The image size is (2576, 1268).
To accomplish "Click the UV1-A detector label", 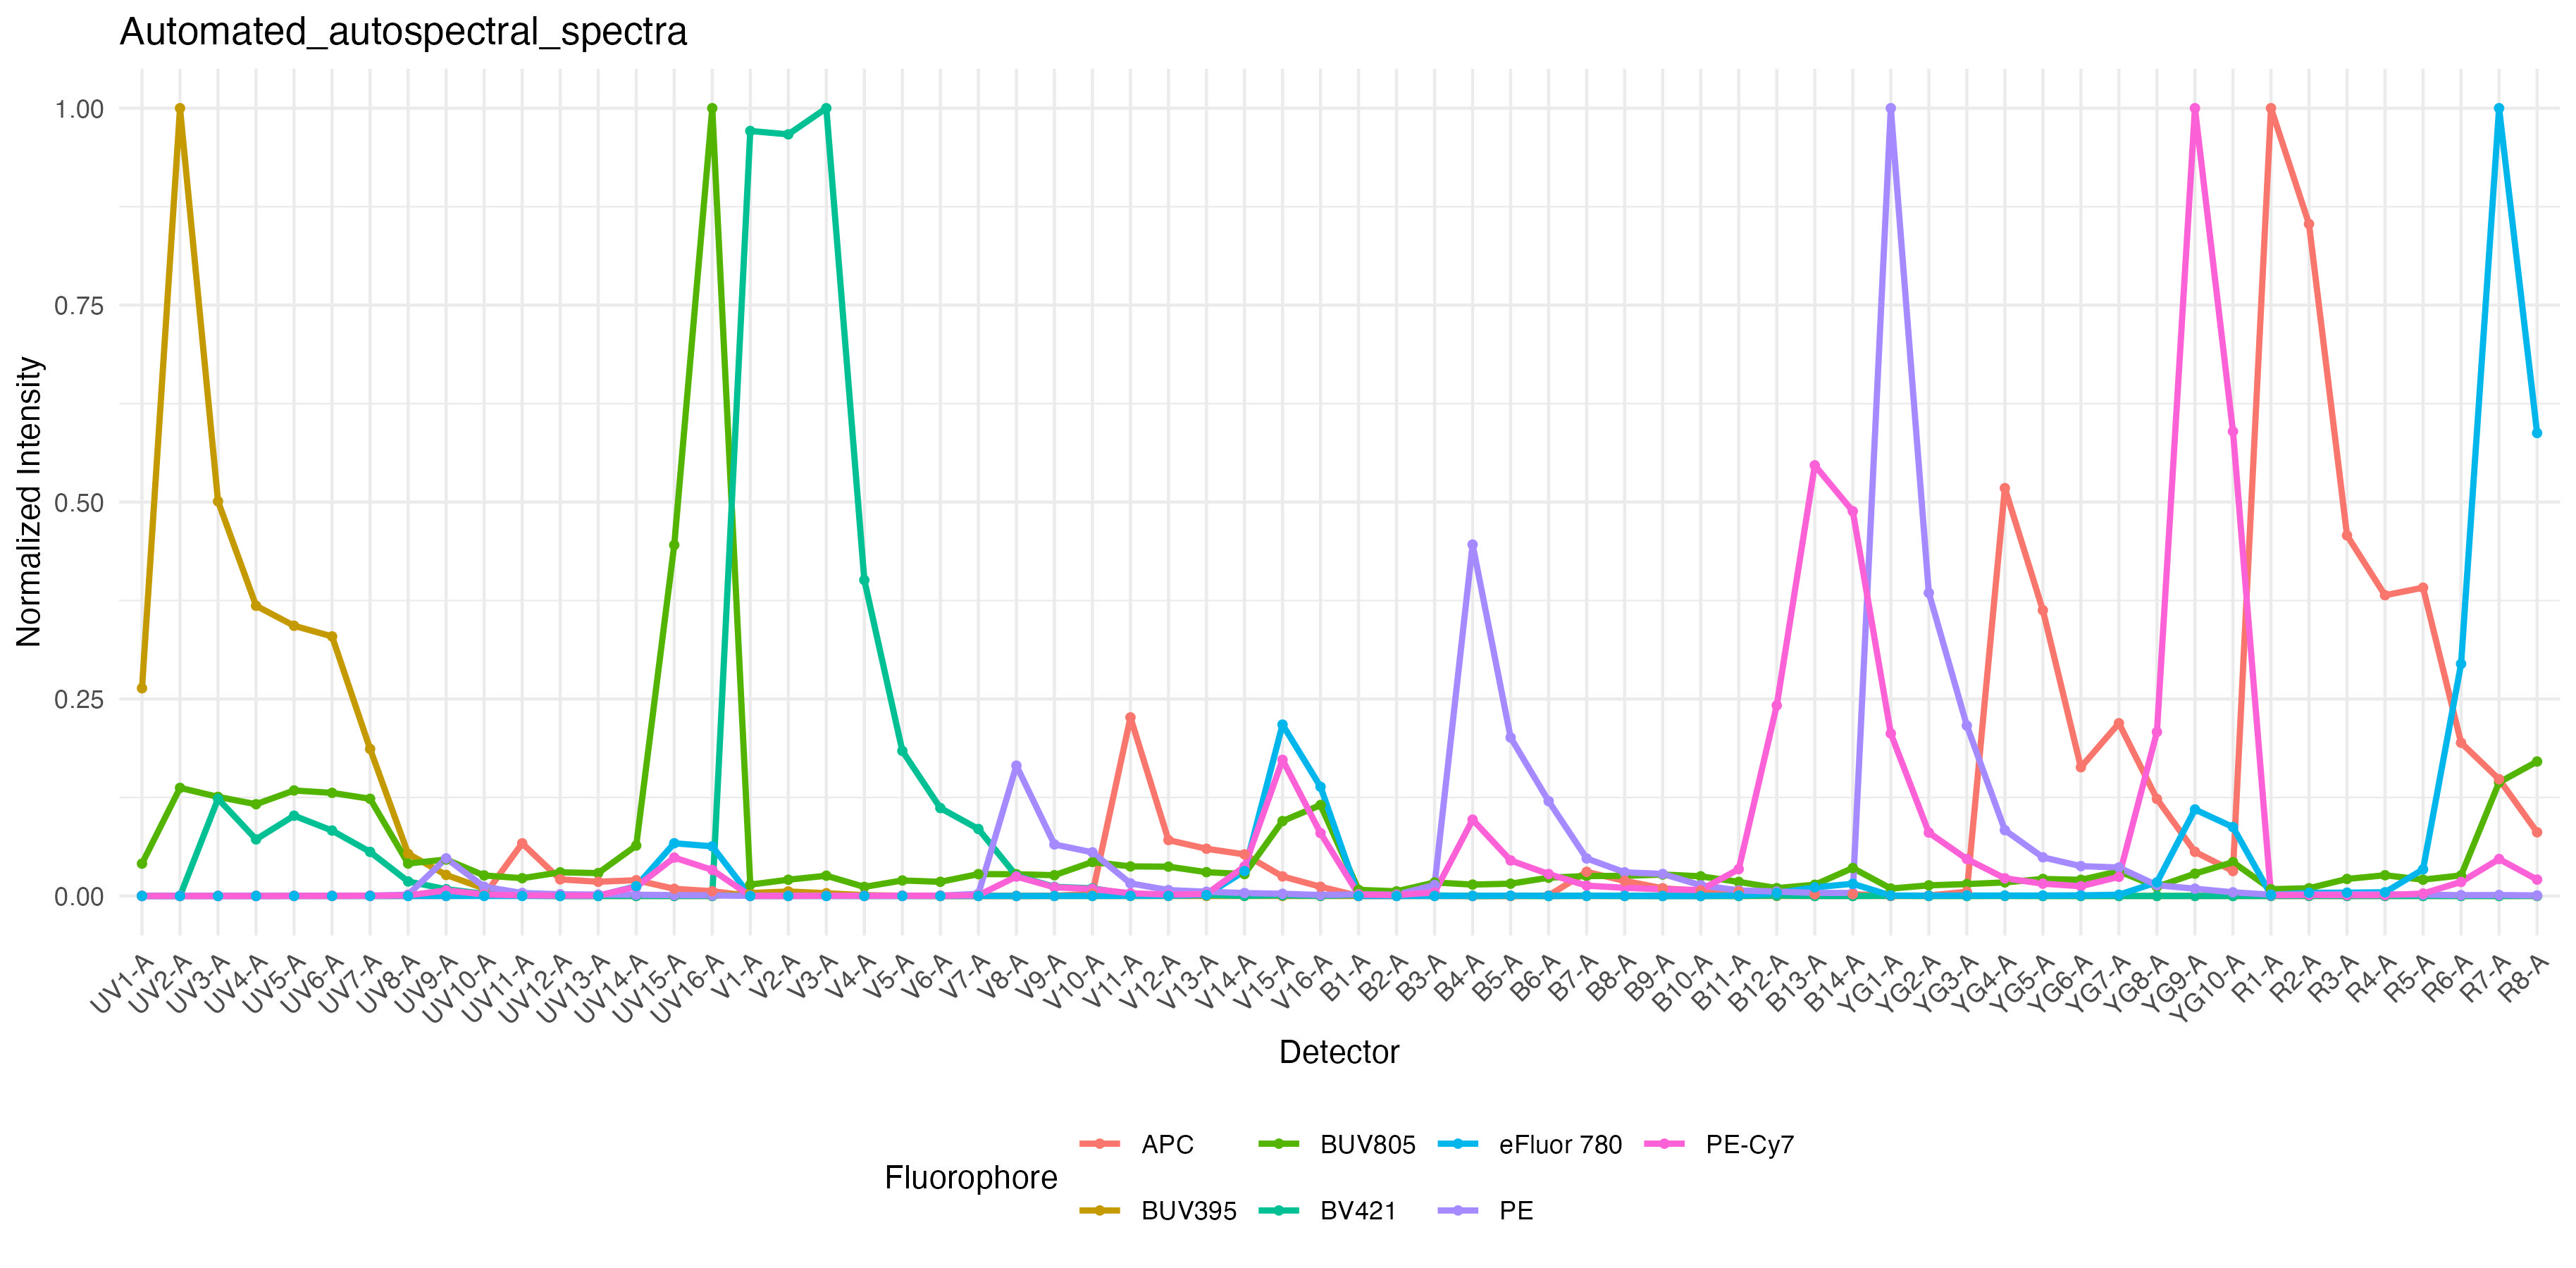I will pos(122,983).
